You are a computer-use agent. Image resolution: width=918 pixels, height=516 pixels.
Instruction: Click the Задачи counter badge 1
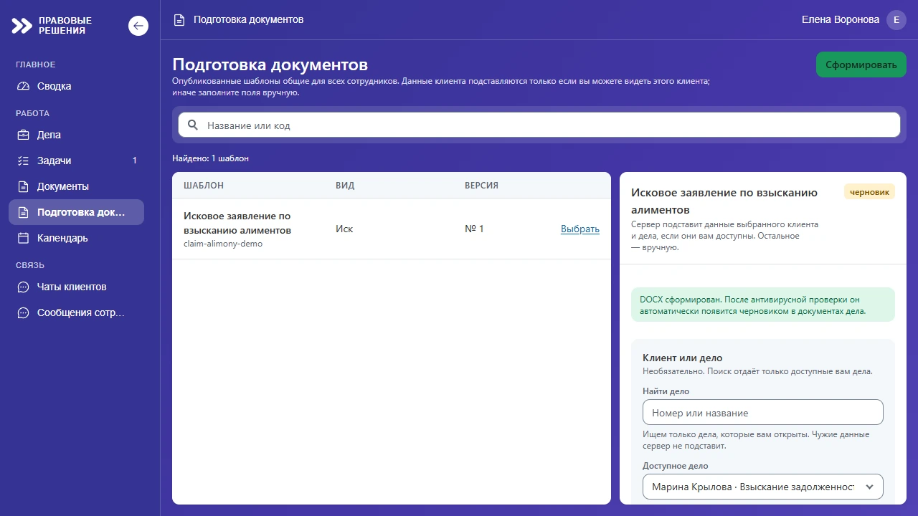pos(134,161)
